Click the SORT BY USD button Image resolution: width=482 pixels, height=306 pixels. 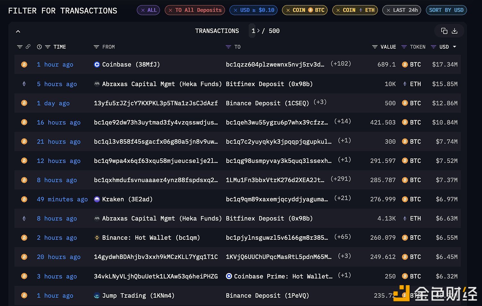[x=446, y=10]
